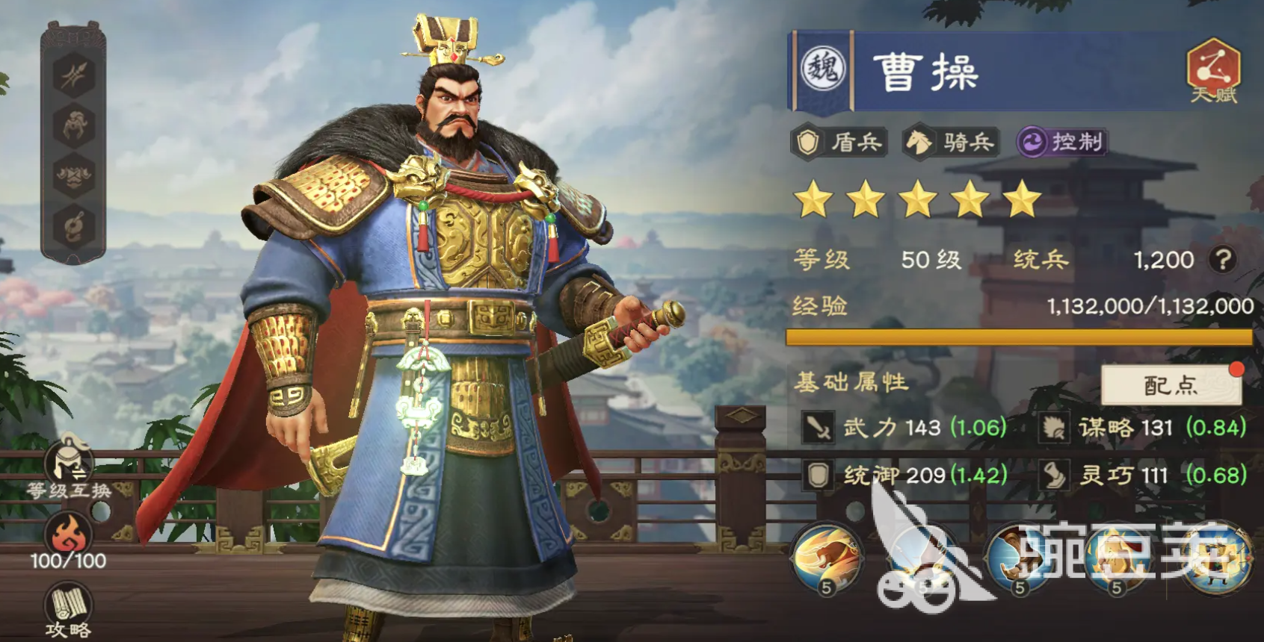This screenshot has width=1264, height=642.
Task: Open the 天赋 talent hexagon icon
Action: pos(1213,70)
